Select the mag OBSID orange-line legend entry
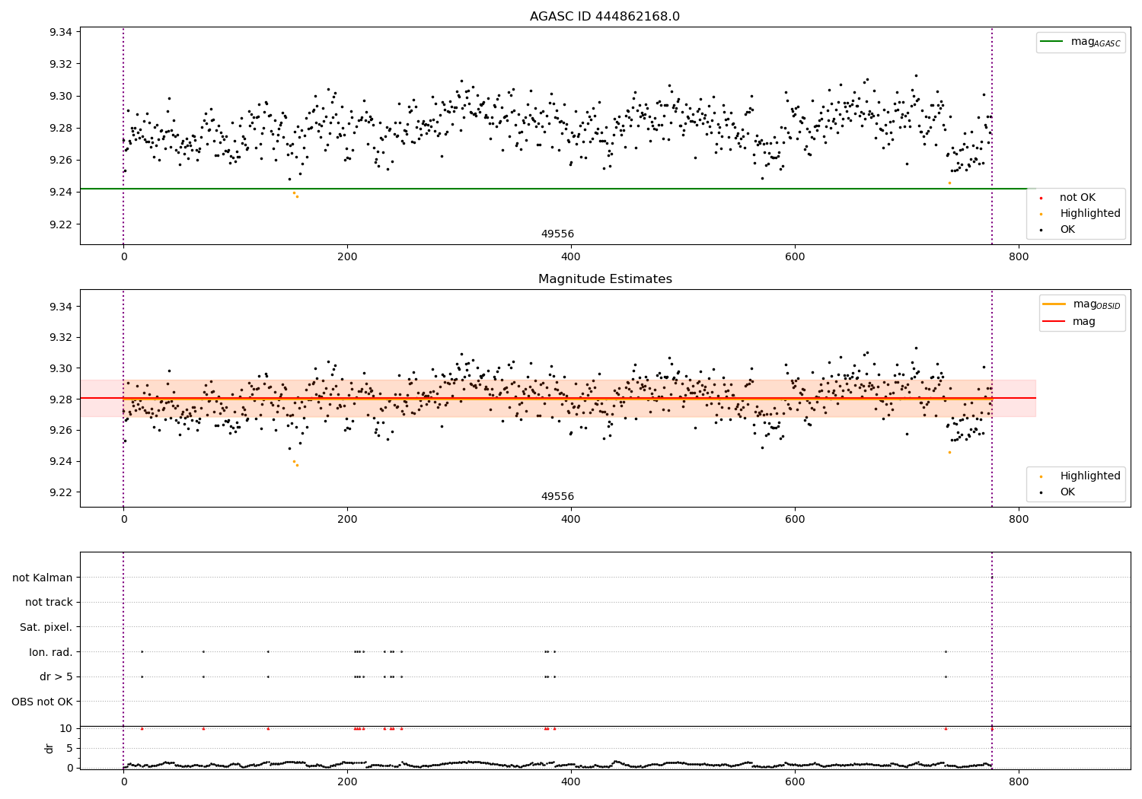This screenshot has height=799, width=1142. [1081, 304]
